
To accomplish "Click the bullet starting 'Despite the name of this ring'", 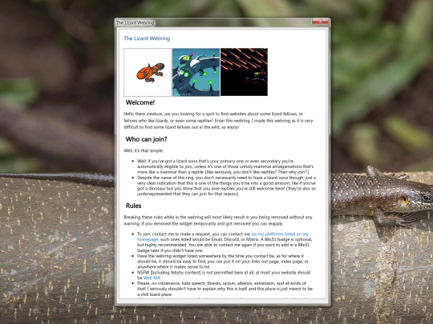I will pos(226,186).
